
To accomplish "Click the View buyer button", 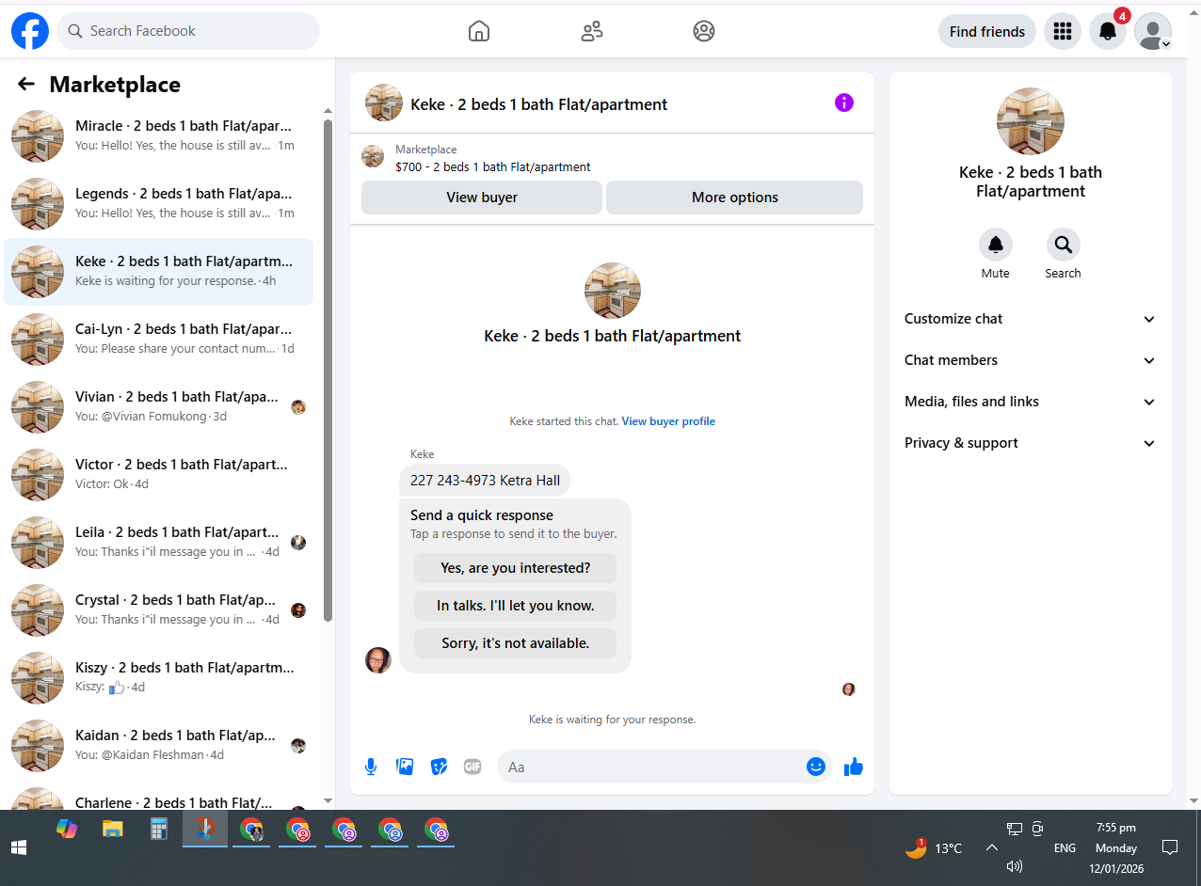I will [x=482, y=198].
